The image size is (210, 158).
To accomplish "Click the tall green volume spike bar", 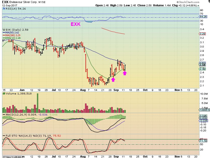I will pos(38,103).
